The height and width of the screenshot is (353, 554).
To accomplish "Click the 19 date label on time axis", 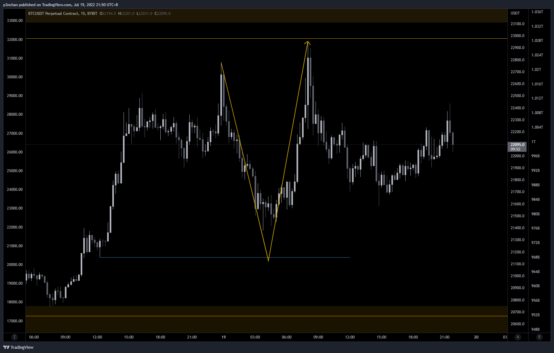I will 224,337.
